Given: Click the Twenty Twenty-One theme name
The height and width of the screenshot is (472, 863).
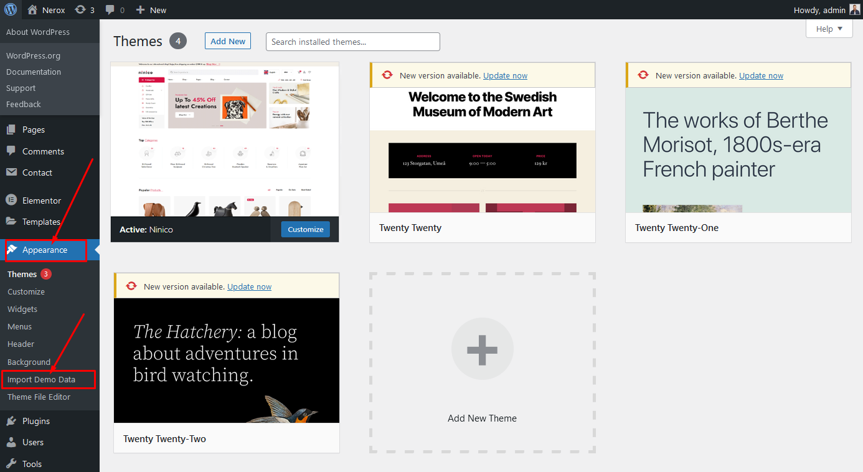Looking at the screenshot, I should point(677,228).
